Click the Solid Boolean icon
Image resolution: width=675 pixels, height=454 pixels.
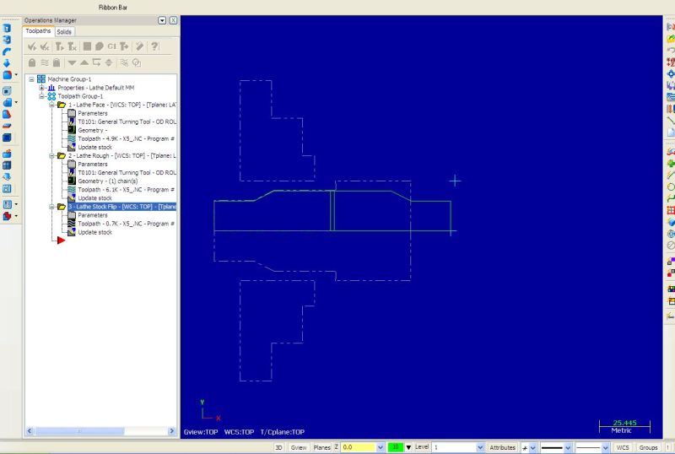[x=8, y=102]
